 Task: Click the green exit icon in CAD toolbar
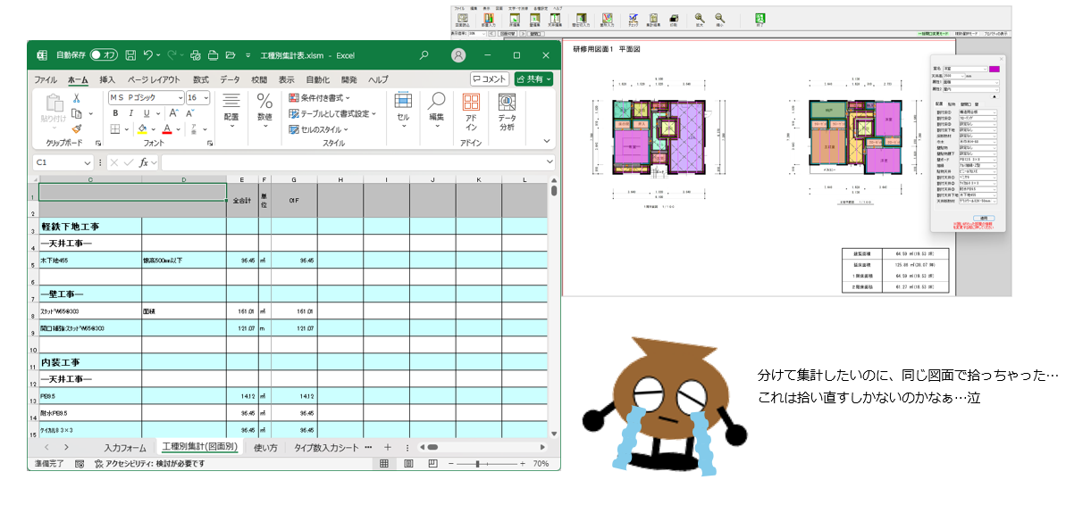(x=760, y=20)
